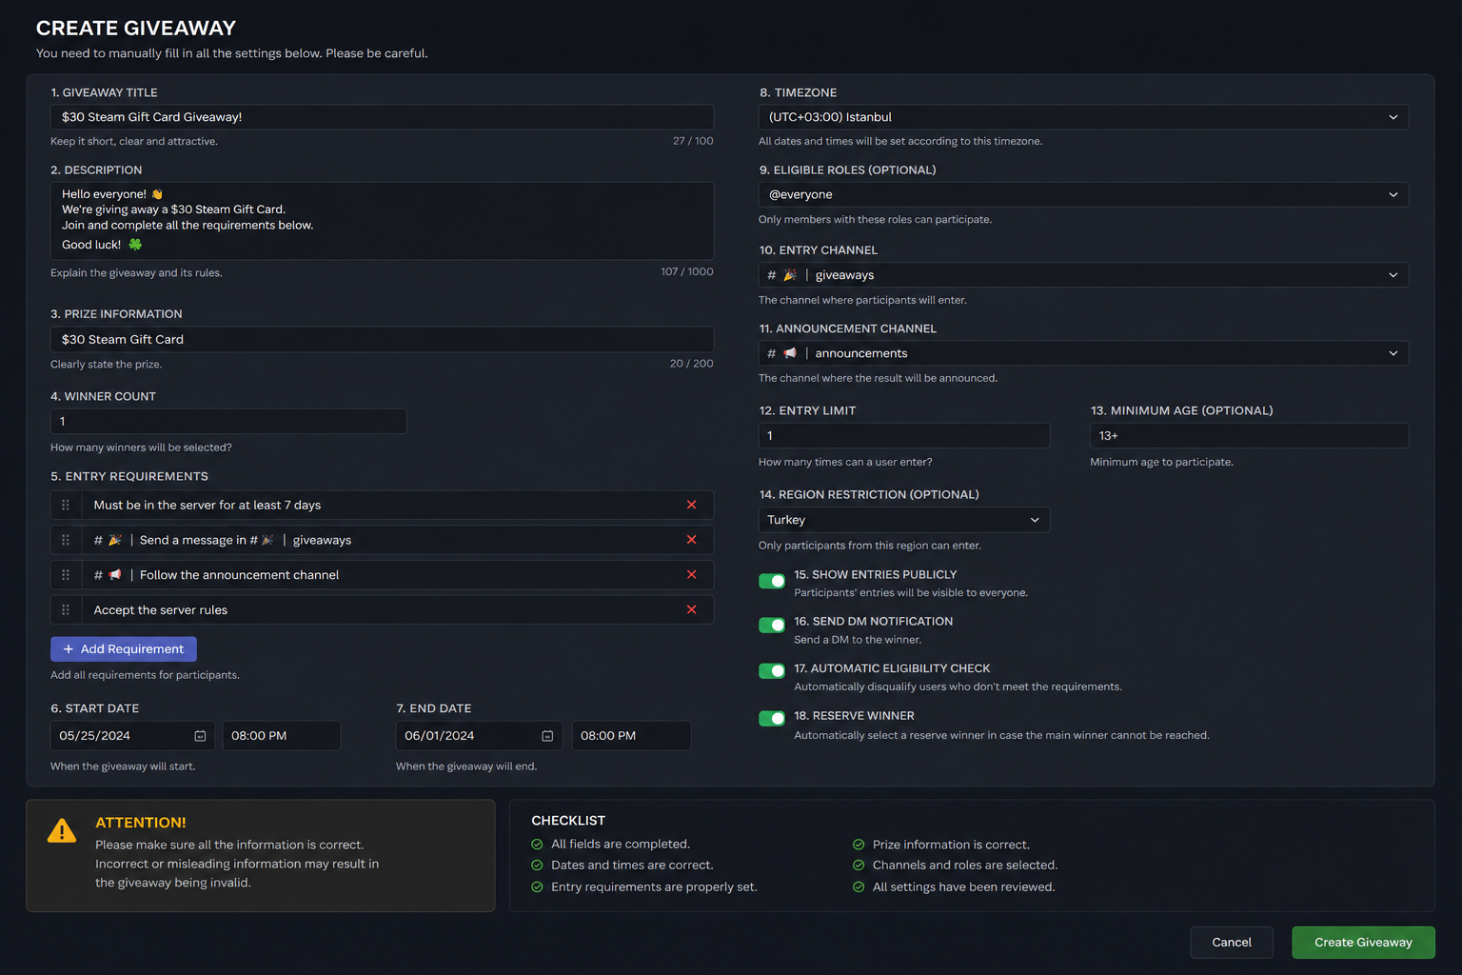Open the start date calendar picker icon
Viewport: 1462px width, 975px height.
pyautogui.click(x=200, y=736)
